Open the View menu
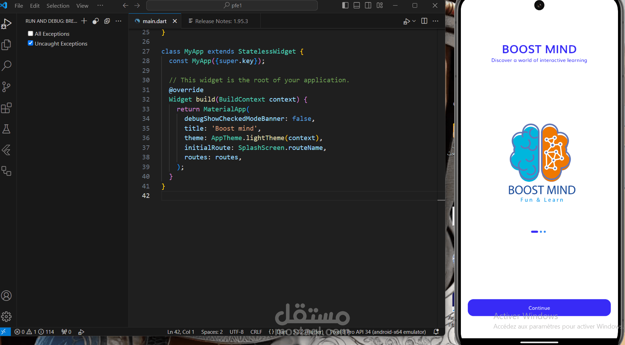Image resolution: width=625 pixels, height=345 pixels. click(x=82, y=6)
